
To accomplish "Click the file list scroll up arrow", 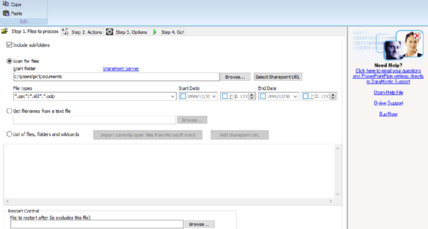I will point(338,148).
